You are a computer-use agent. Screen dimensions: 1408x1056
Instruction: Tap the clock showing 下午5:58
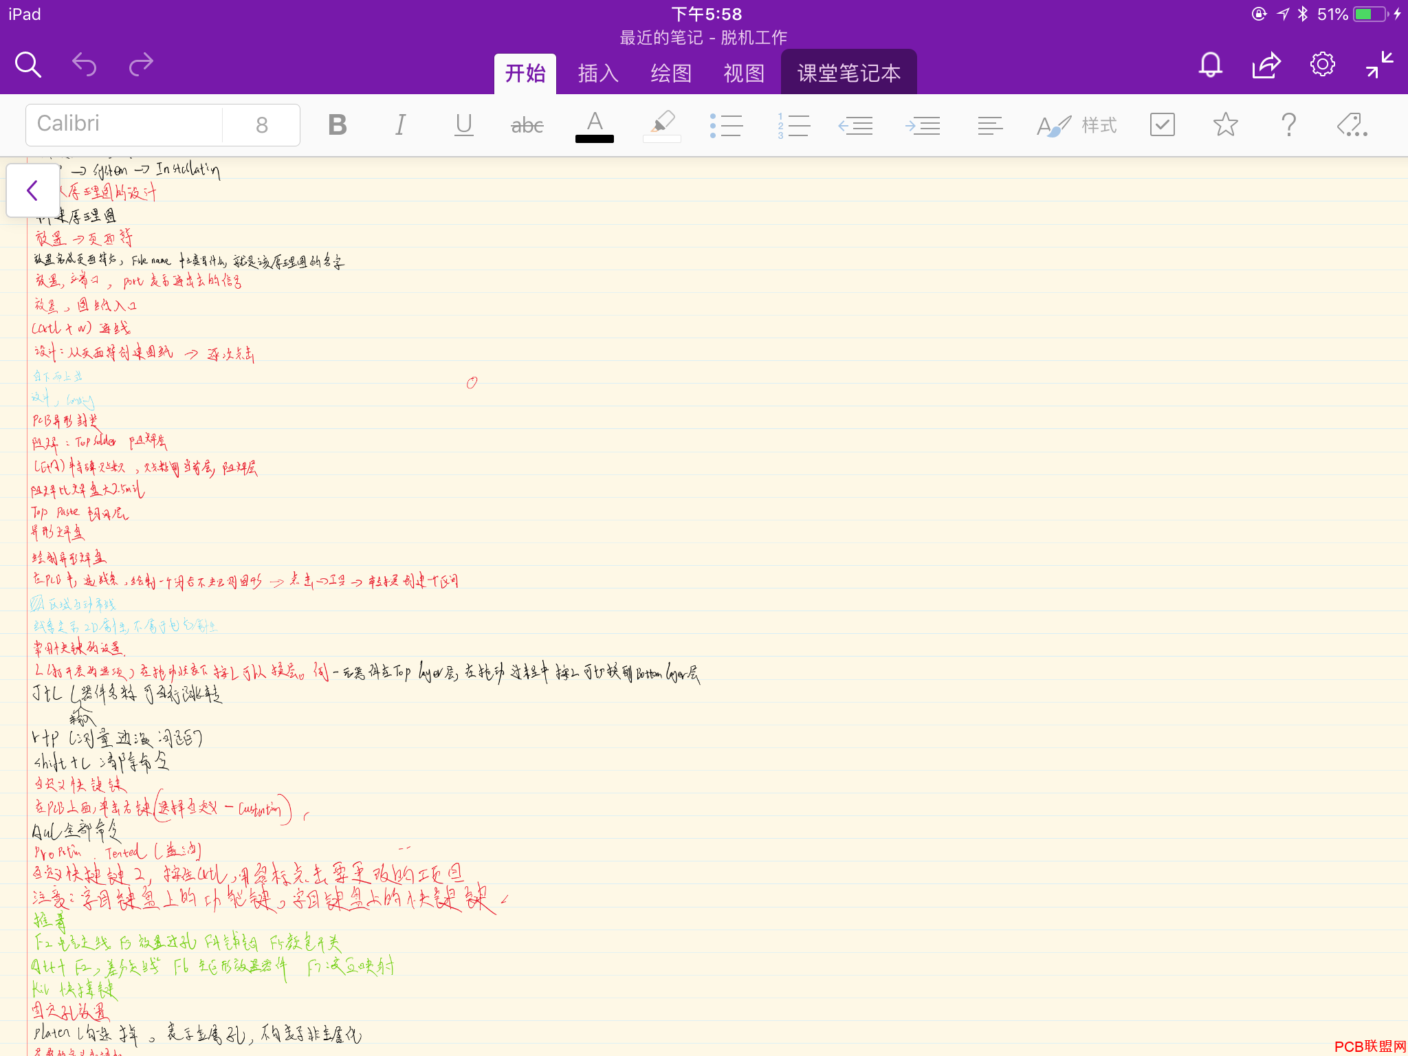[706, 14]
